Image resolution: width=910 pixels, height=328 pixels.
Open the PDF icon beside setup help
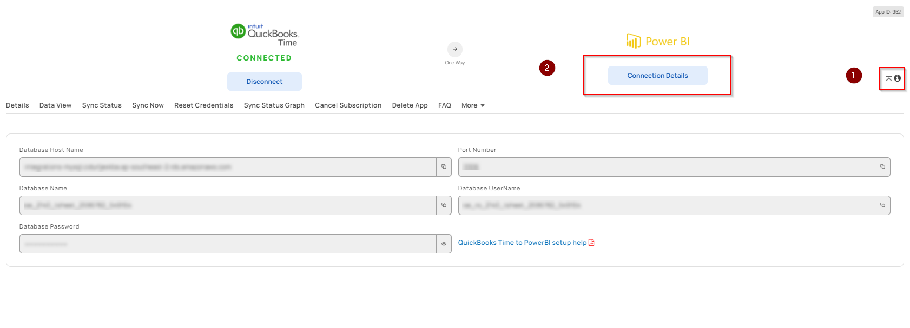[x=591, y=243]
